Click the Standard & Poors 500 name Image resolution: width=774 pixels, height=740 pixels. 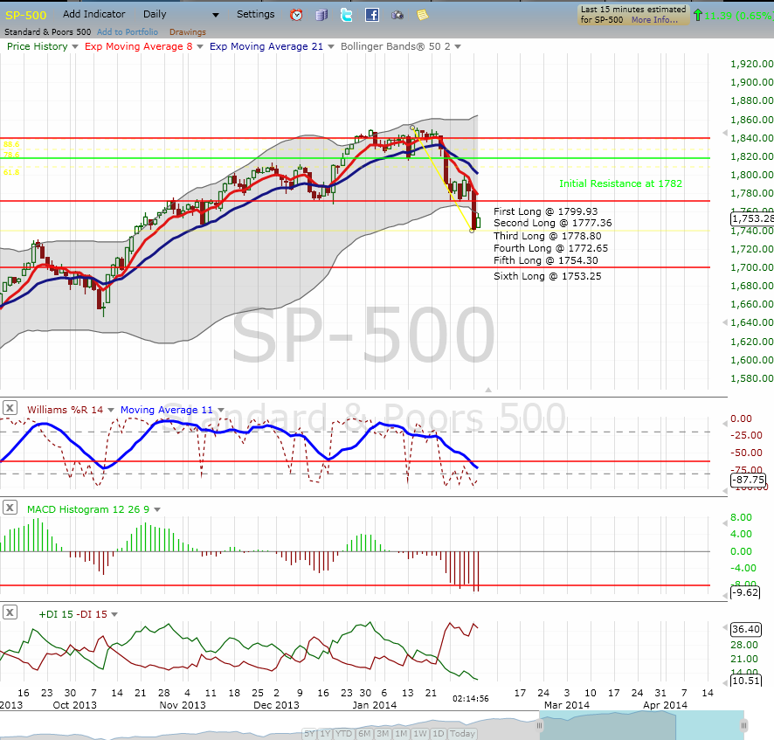[48, 32]
